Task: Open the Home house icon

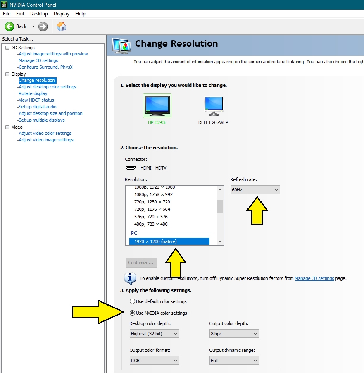Action: point(62,26)
